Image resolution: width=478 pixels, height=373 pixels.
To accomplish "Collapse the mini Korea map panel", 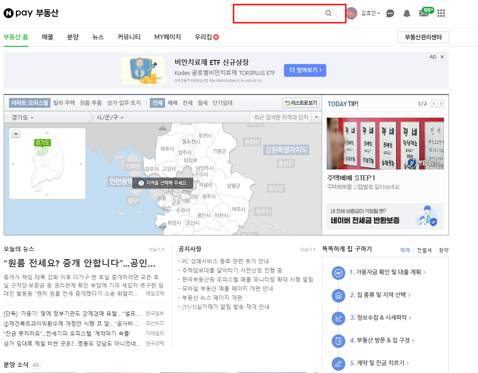I will coord(16,134).
